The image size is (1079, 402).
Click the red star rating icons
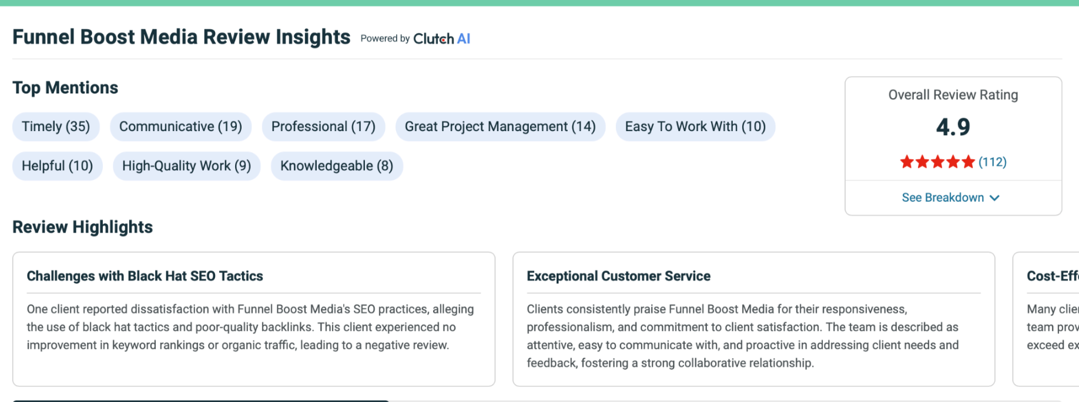(937, 162)
